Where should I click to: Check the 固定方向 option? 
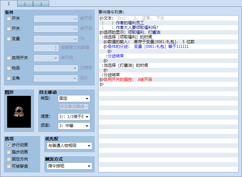tap(8, 159)
